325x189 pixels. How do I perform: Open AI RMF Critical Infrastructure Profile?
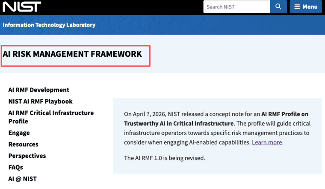[51, 117]
